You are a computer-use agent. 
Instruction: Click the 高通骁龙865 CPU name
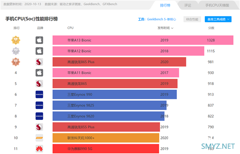(x=77, y=83)
